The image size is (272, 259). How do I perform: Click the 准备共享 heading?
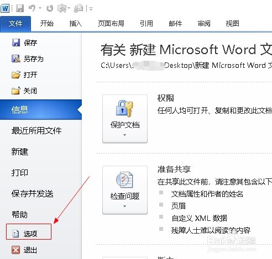(174, 169)
